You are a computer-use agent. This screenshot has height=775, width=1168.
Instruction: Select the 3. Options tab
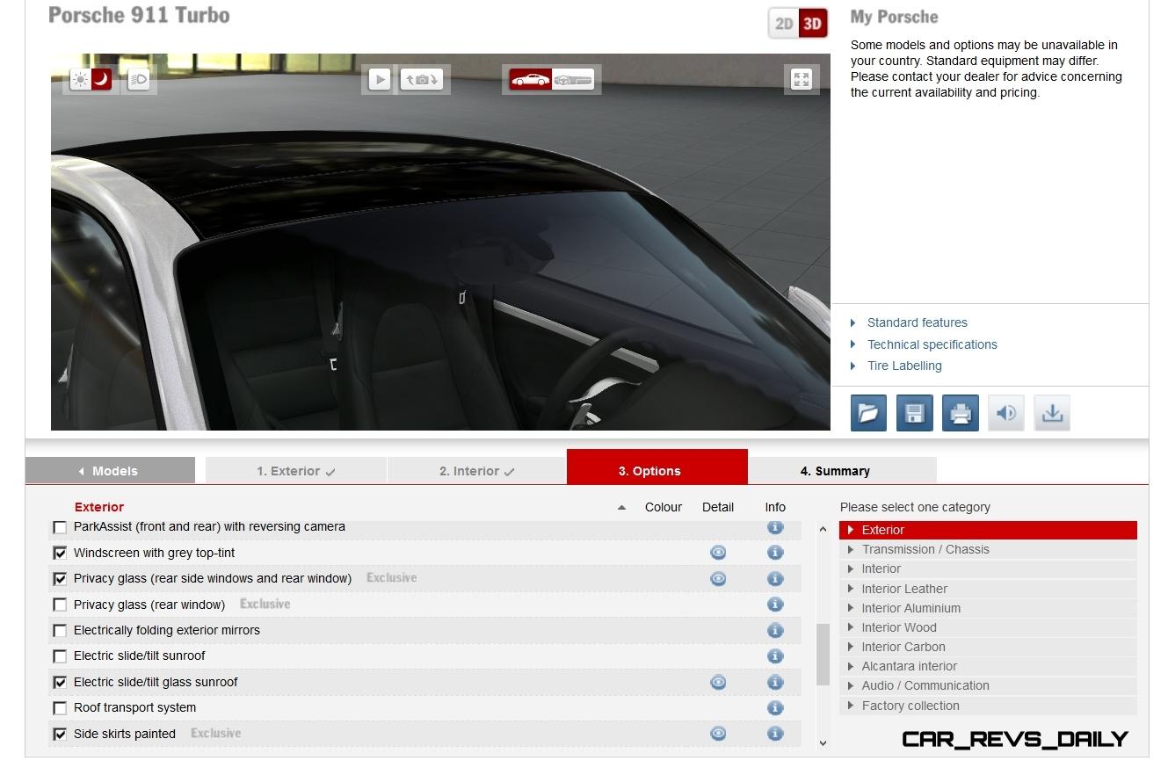657,467
